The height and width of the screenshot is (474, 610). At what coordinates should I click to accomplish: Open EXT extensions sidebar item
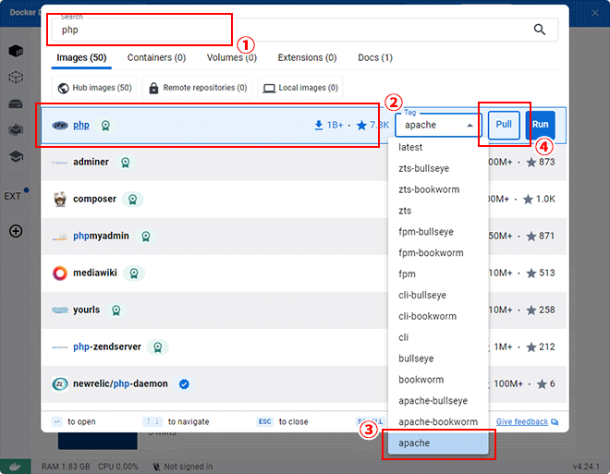(x=12, y=197)
